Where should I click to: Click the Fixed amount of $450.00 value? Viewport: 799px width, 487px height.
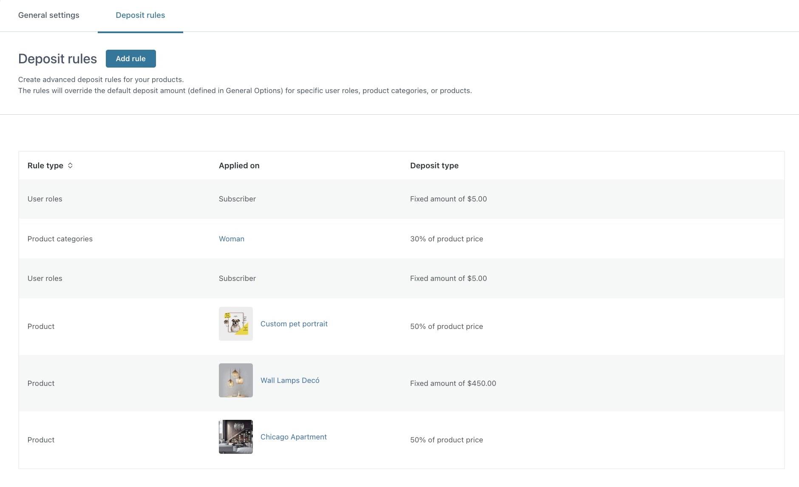tap(453, 383)
